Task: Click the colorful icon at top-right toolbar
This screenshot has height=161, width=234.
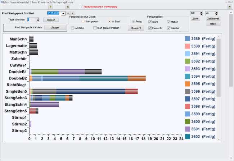Action: 229,6
